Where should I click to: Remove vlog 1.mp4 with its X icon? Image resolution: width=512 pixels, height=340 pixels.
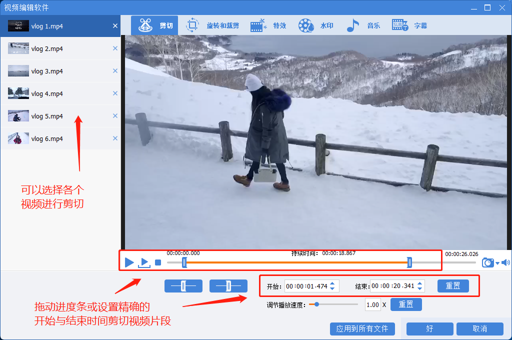115,26
